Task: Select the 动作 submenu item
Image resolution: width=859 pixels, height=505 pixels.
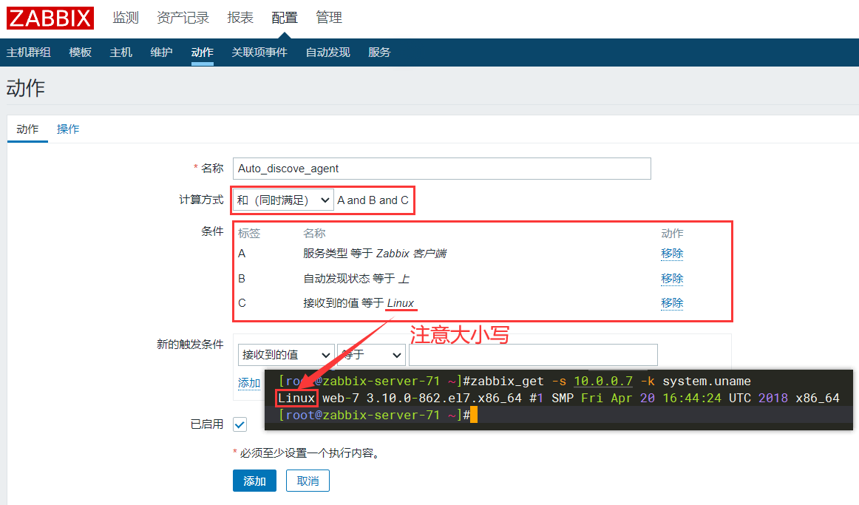Action: (202, 52)
